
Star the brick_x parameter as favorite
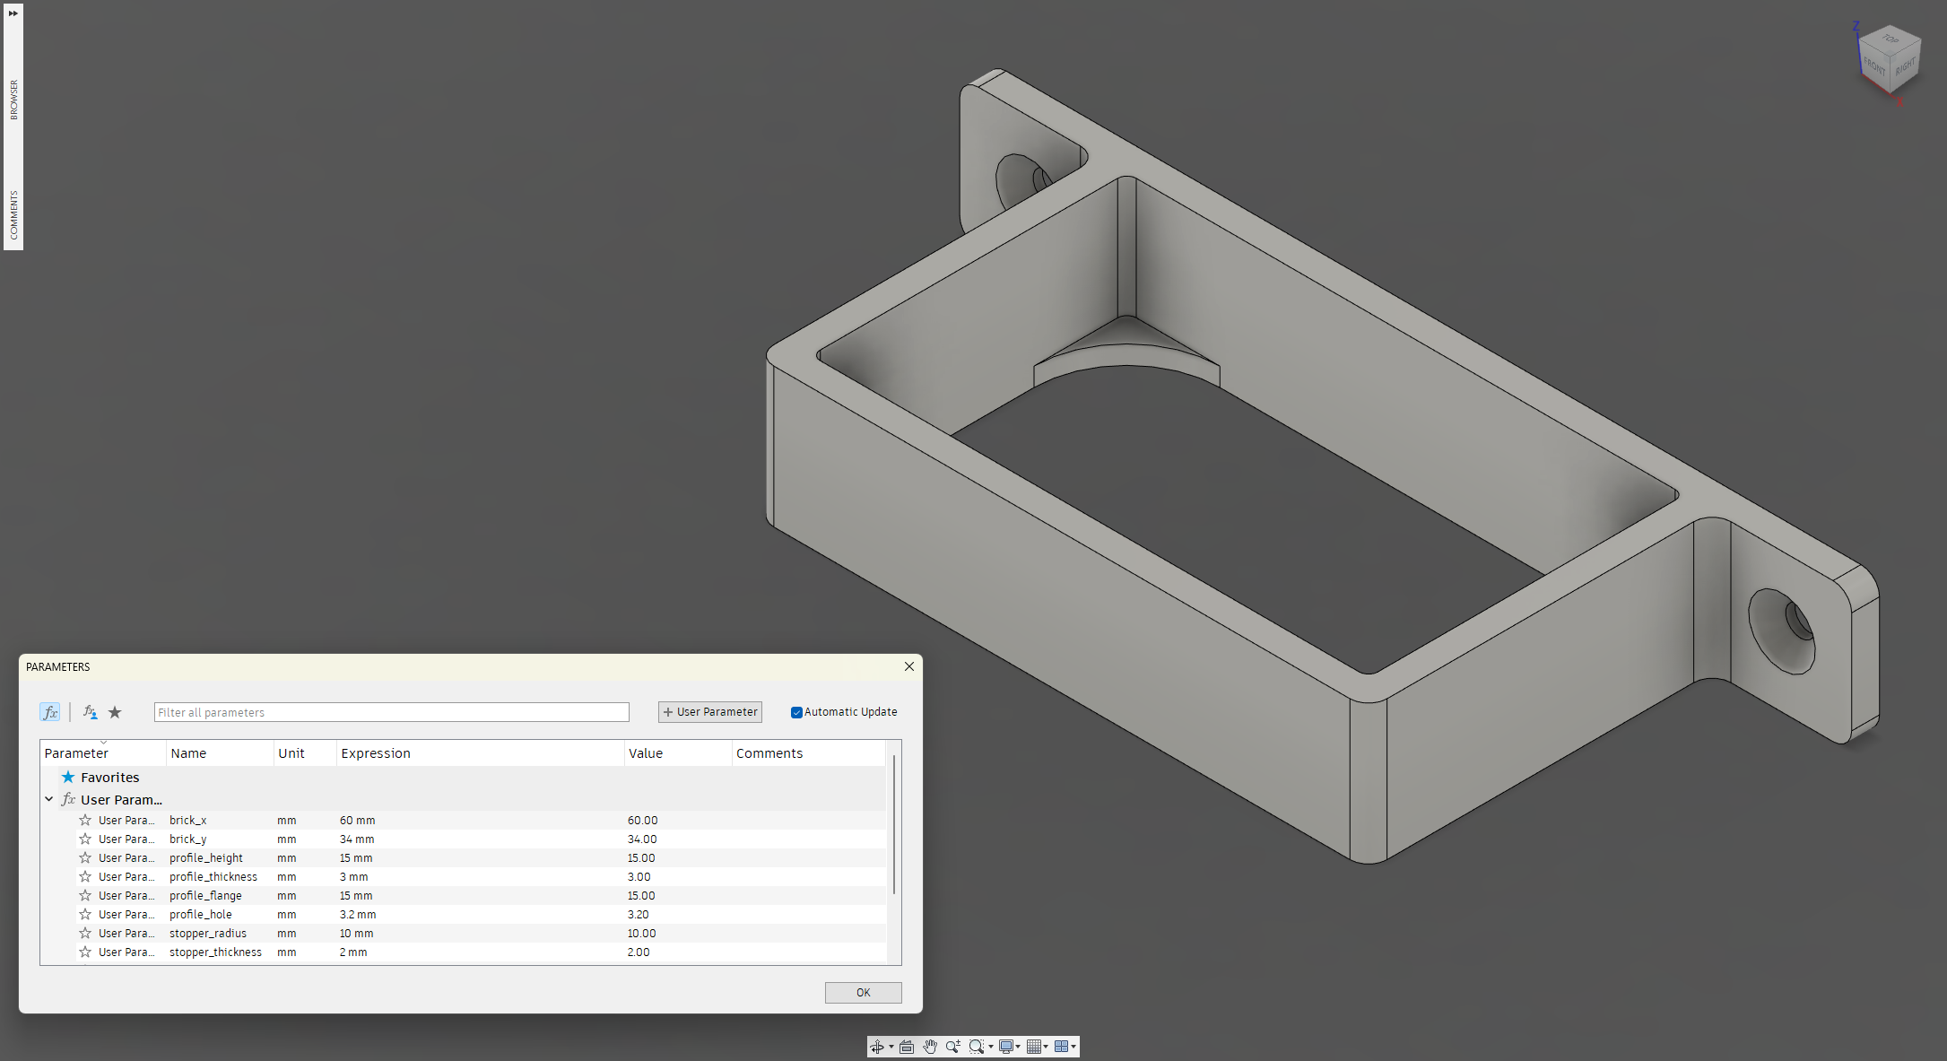85,820
